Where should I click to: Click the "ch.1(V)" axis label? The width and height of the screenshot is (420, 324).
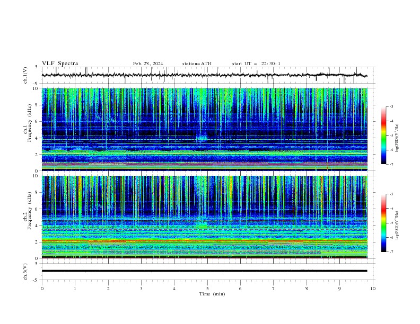coord(25,75)
